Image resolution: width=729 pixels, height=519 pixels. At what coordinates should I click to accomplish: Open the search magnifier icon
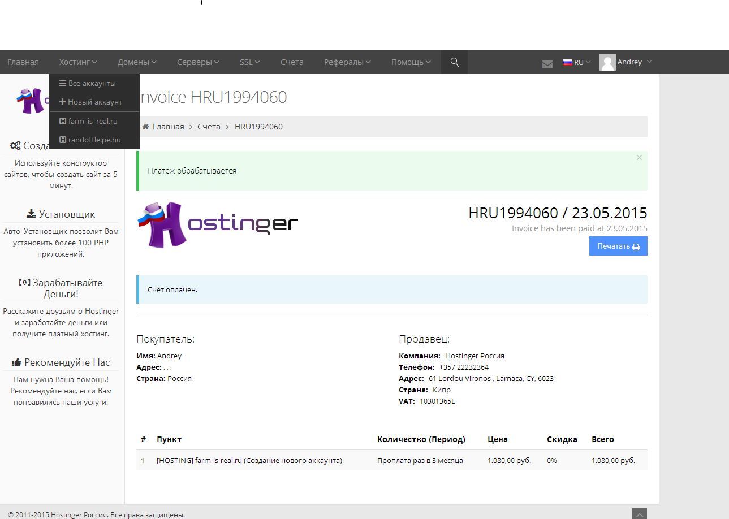point(454,62)
